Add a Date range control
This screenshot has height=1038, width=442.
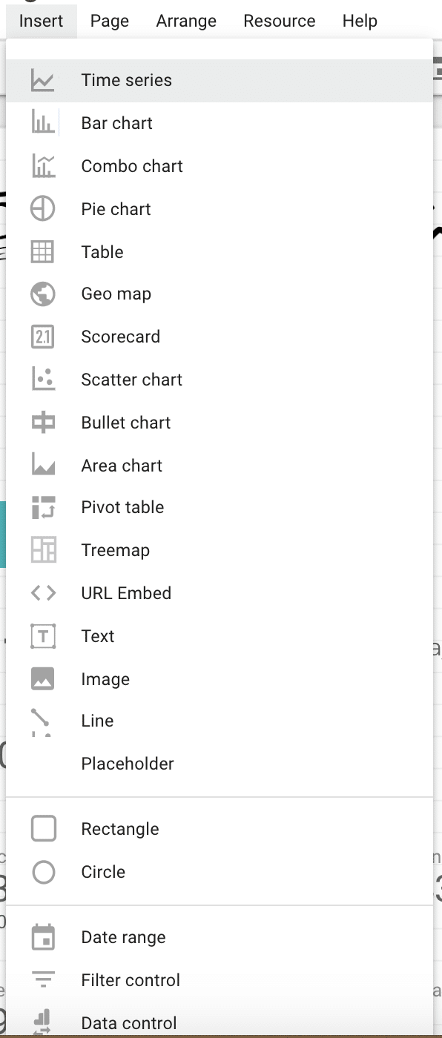click(x=220, y=937)
